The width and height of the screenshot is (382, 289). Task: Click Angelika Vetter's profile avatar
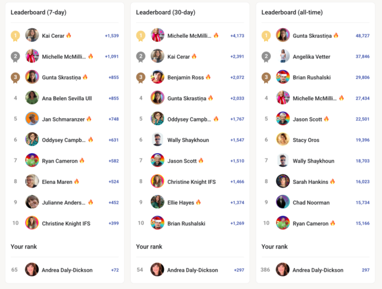tap(283, 56)
